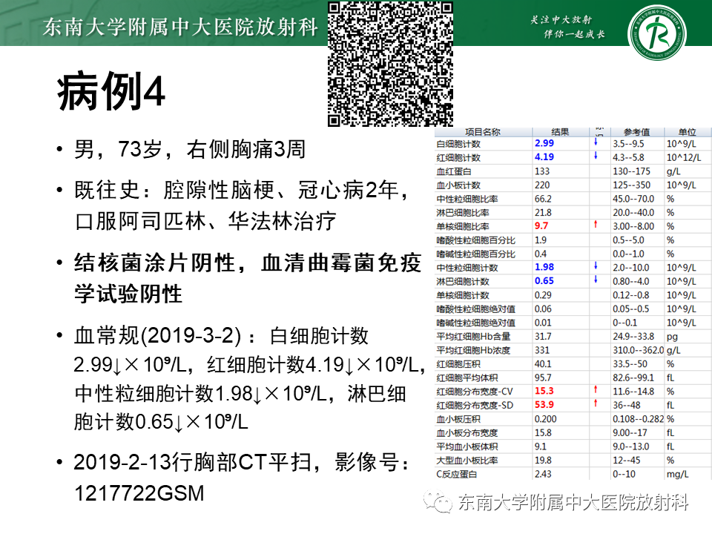Click the 血小板压积 result 0.200

545,418
